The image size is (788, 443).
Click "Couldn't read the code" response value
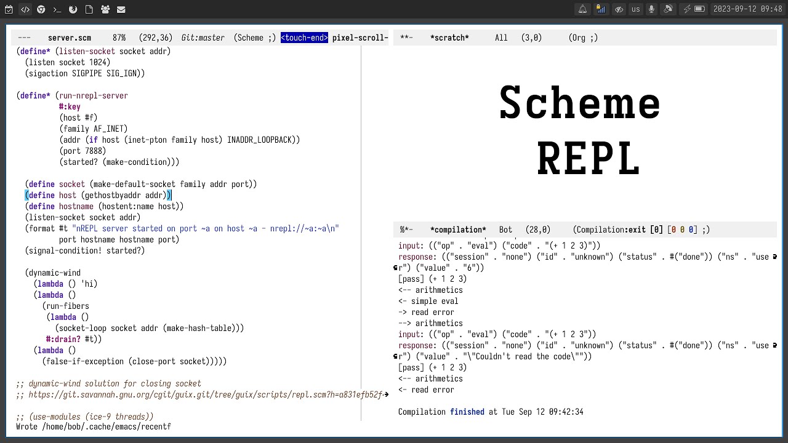528,357
